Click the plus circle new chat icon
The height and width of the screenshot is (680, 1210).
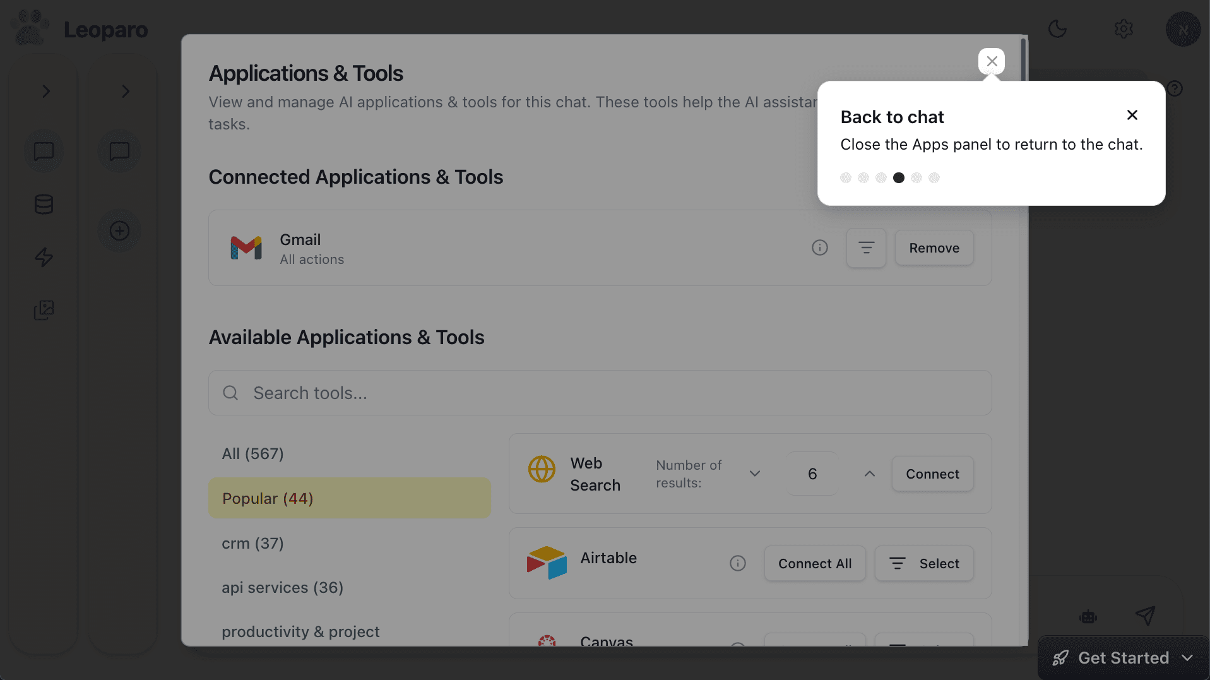tap(119, 230)
